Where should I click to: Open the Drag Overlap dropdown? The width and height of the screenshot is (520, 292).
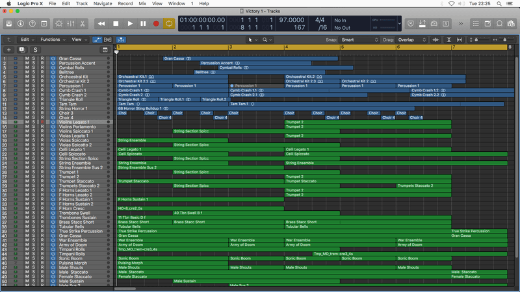point(412,40)
